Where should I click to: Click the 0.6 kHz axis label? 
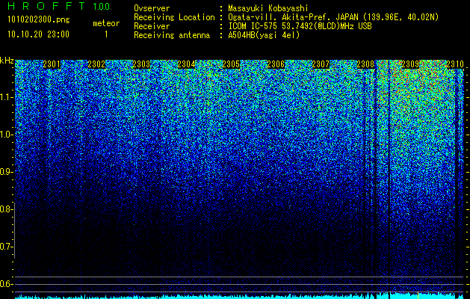(x=5, y=284)
